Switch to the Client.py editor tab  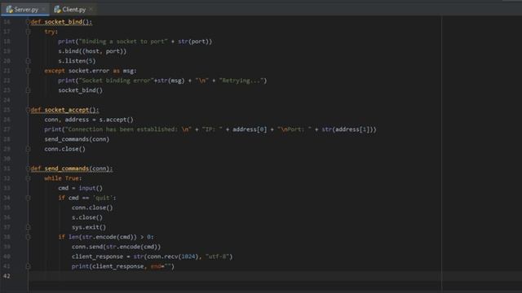(x=73, y=9)
